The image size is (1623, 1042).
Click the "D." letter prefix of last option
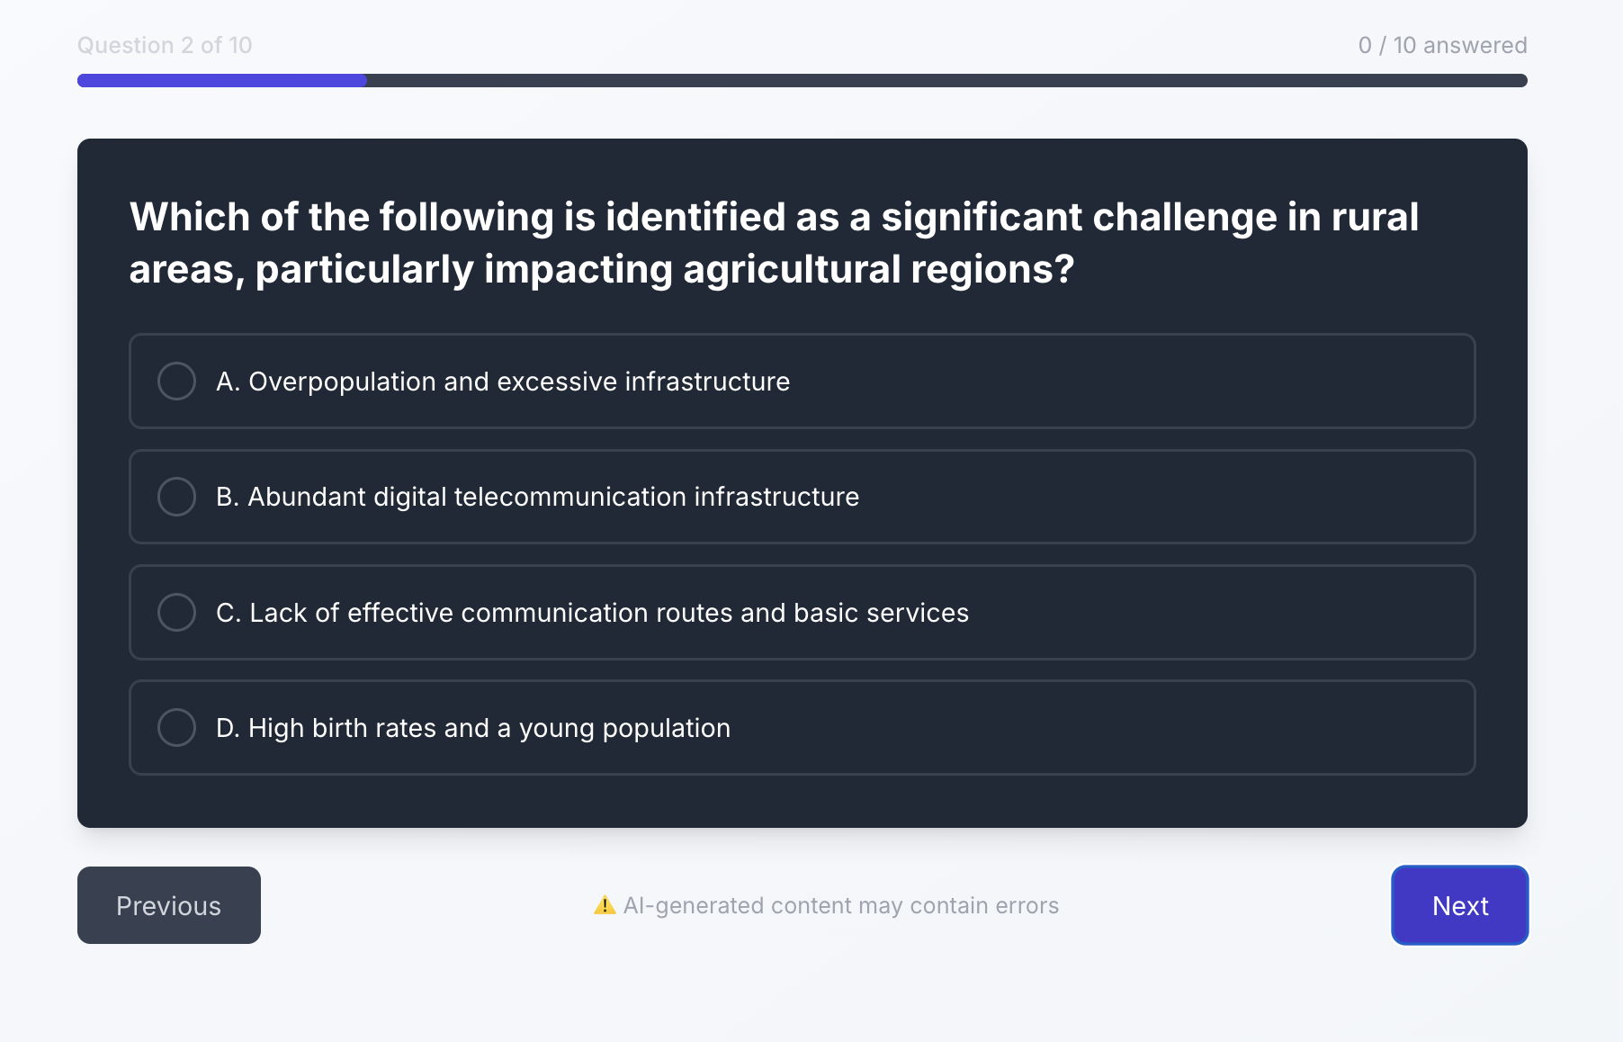228,728
